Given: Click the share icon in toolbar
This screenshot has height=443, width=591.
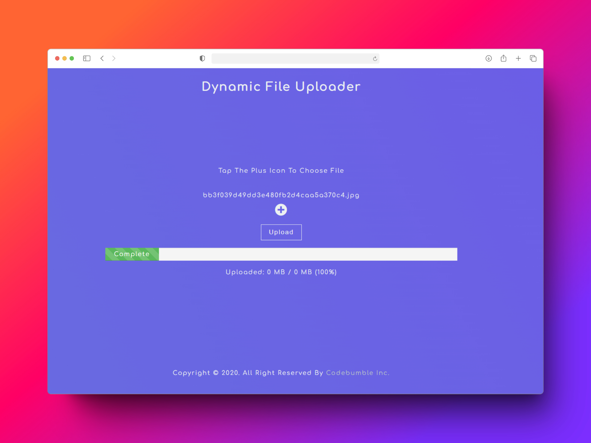Looking at the screenshot, I should click(504, 58).
